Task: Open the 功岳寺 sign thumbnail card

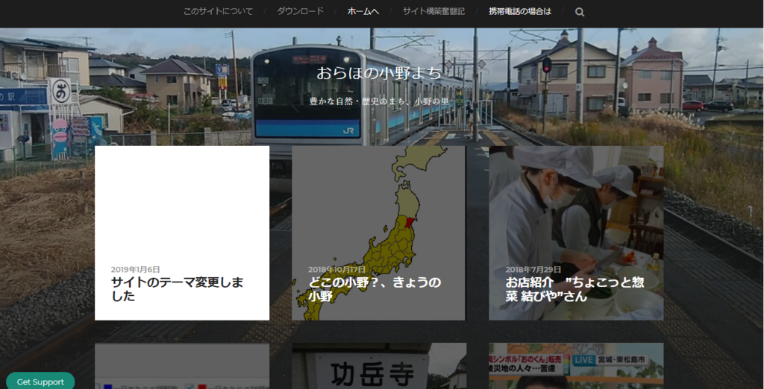Action: (378, 366)
